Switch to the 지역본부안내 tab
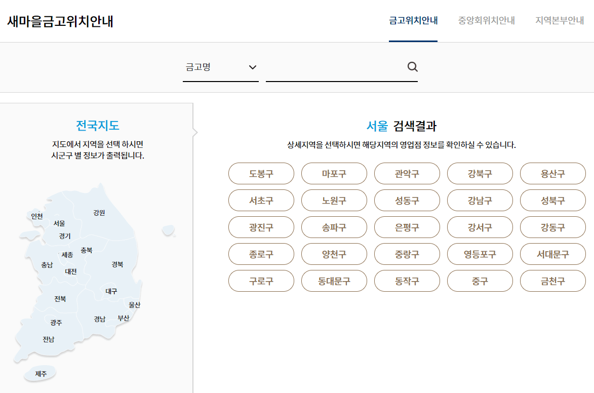 coord(559,22)
